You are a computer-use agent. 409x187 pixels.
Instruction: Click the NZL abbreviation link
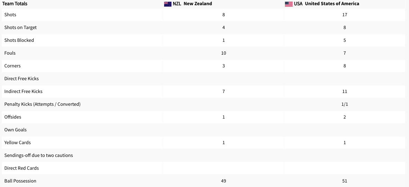[177, 4]
